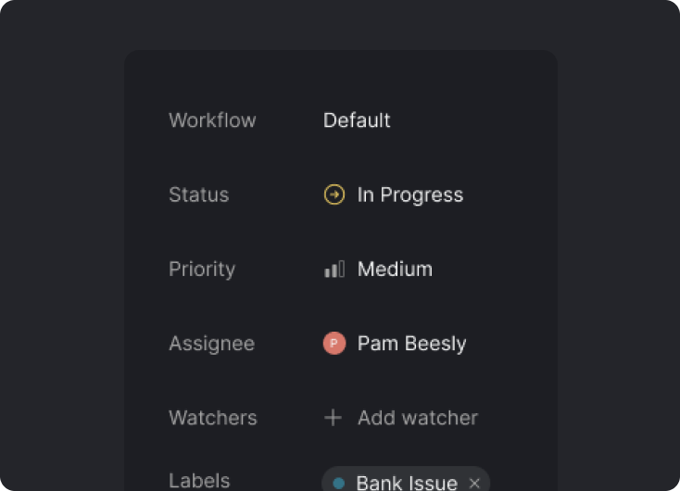
Task: Click the Workflow field label
Action: tap(212, 120)
